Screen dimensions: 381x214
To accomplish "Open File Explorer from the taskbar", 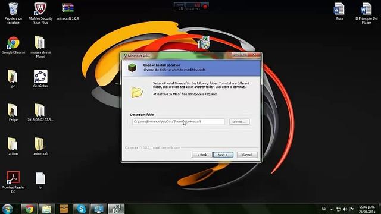I will pos(46,209).
